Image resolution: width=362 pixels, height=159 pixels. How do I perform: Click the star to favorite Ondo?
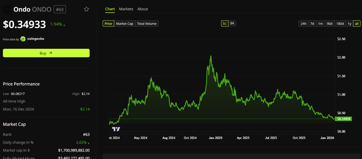[x=86, y=9]
